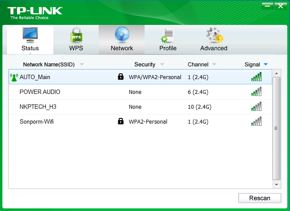The height and width of the screenshot is (211, 290).
Task: Click WPA/WPA2-Personal security value
Action: [155, 77]
